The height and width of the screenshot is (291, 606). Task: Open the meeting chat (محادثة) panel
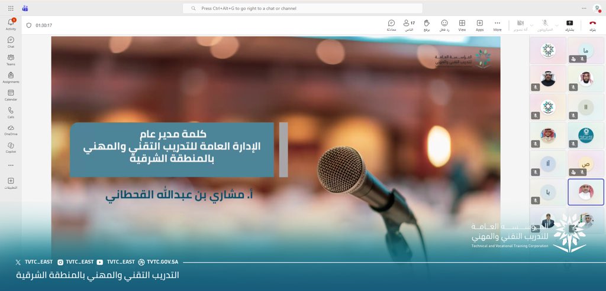point(391,25)
